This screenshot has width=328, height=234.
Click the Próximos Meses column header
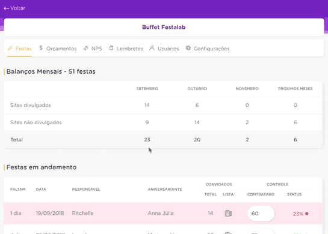[x=296, y=89]
